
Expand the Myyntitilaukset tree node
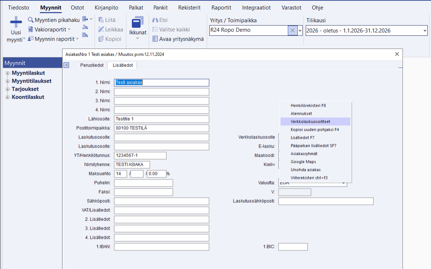(8, 81)
